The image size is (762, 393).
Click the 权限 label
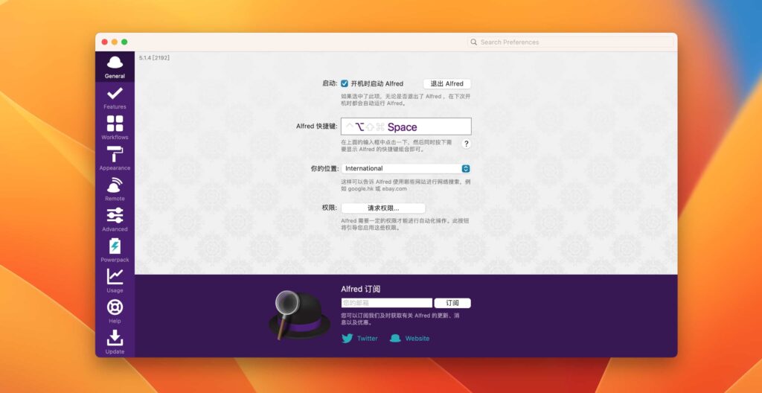[x=330, y=208]
